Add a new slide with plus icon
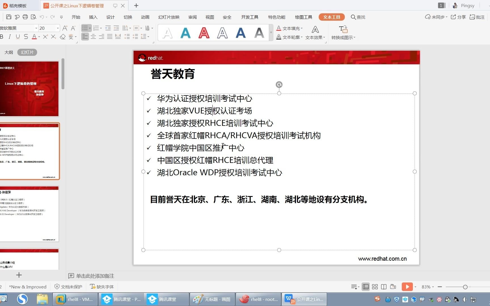The image size is (490, 306). [19, 275]
